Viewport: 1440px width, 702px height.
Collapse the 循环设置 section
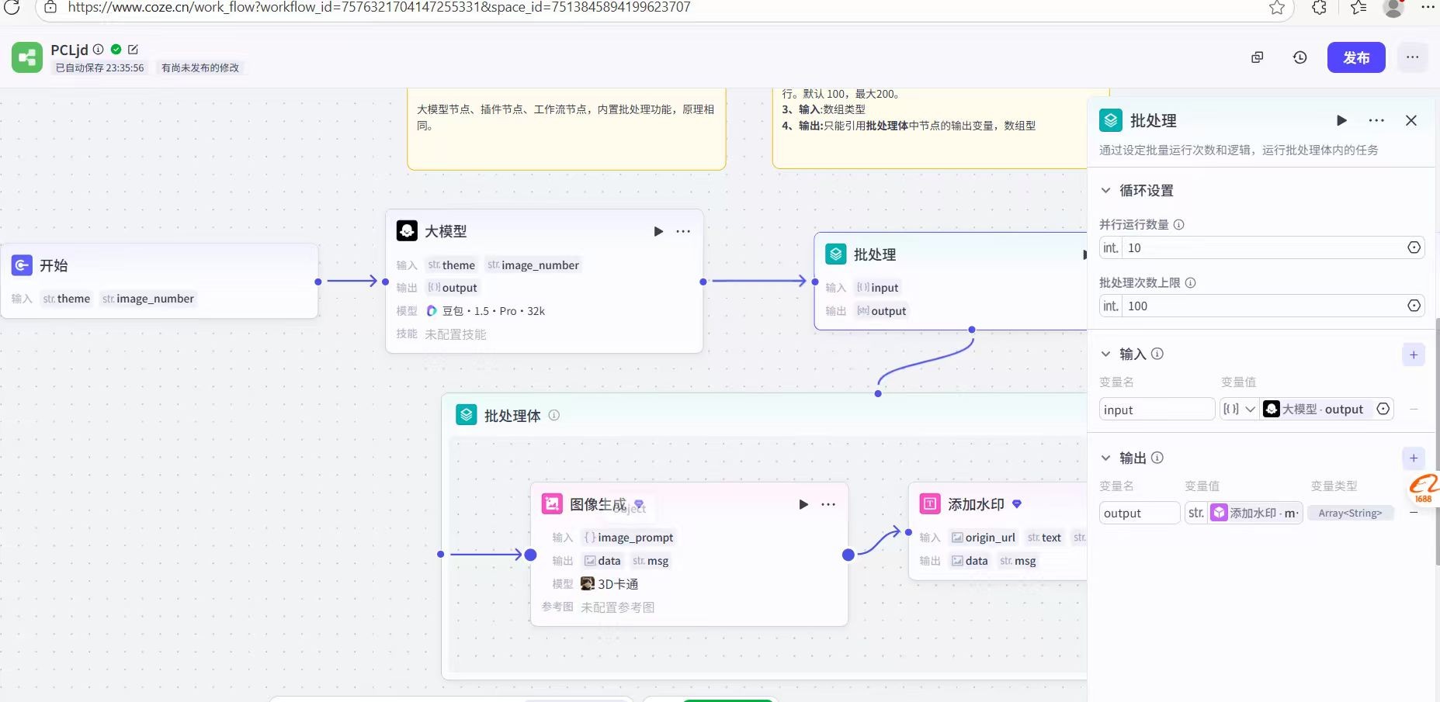pyautogui.click(x=1106, y=191)
